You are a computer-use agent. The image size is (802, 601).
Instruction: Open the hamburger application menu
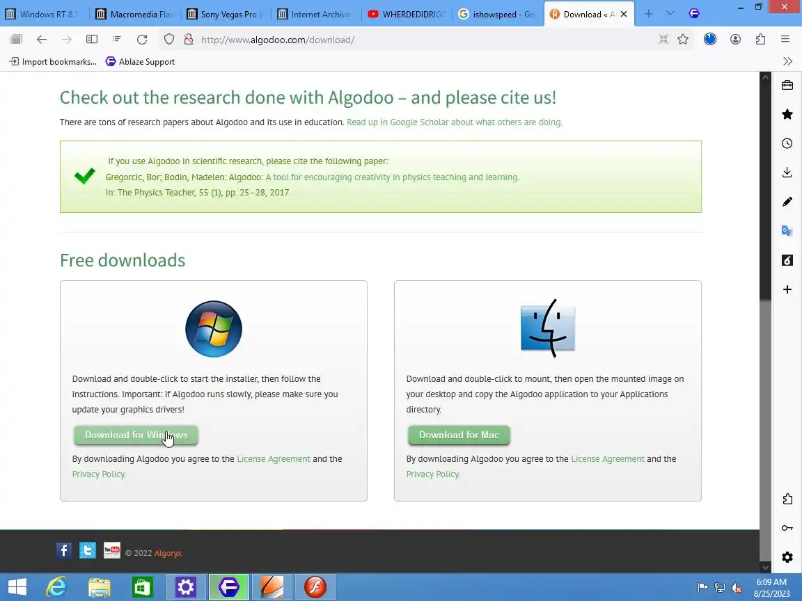pyautogui.click(x=785, y=40)
